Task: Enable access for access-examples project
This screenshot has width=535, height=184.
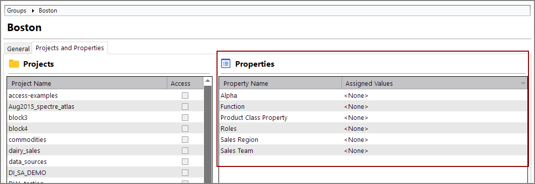Action: click(x=185, y=96)
